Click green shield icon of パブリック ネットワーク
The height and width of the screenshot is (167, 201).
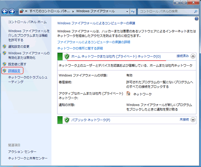tap(67, 120)
